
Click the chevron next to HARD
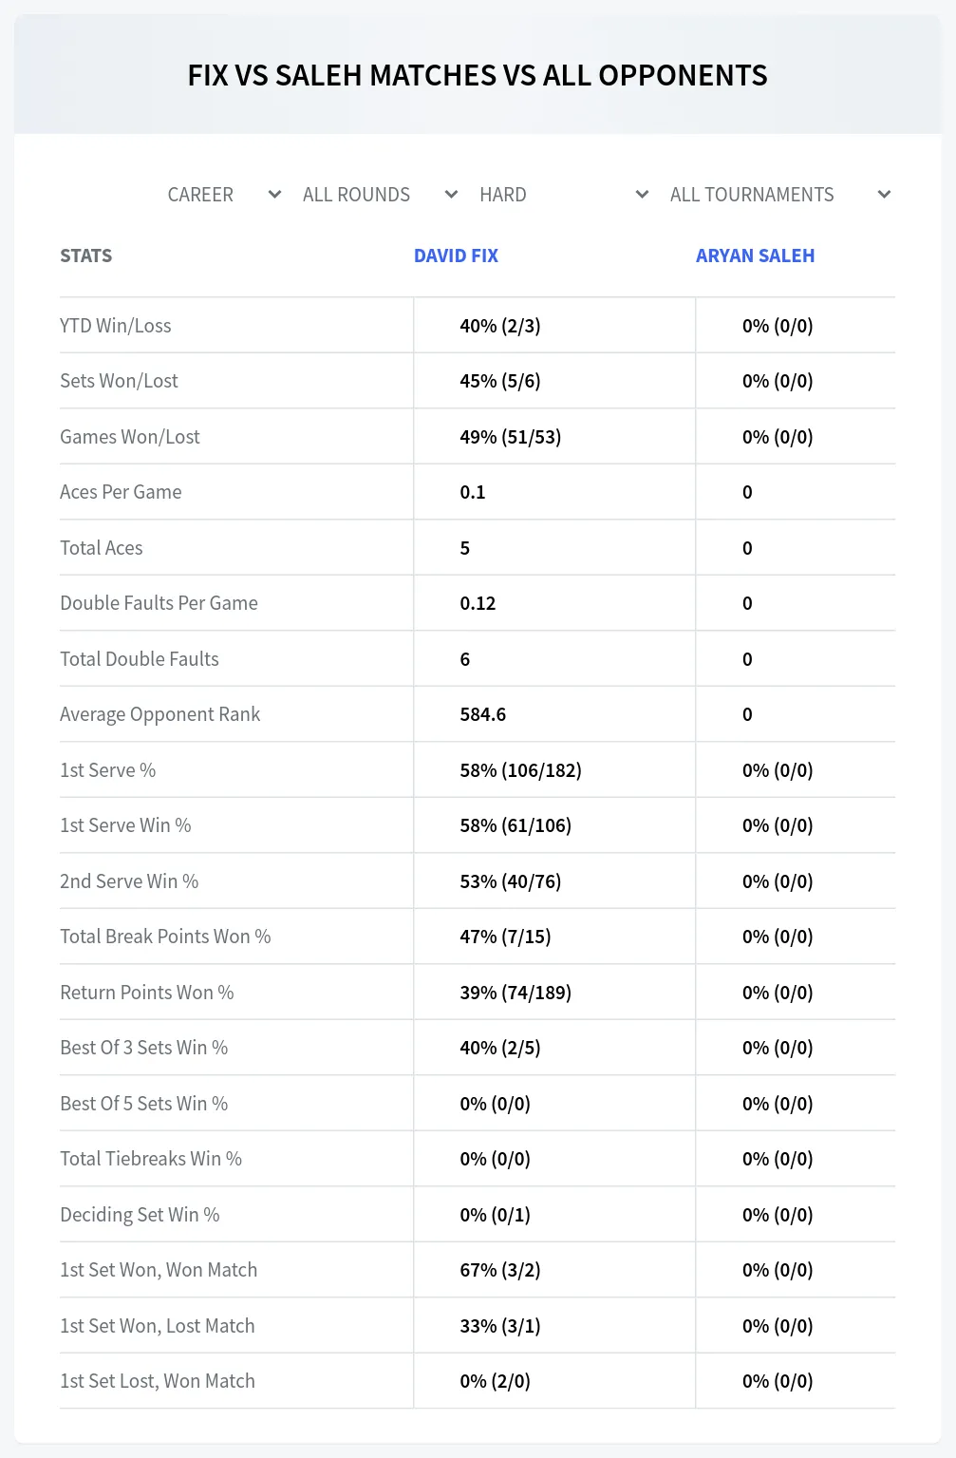(642, 195)
